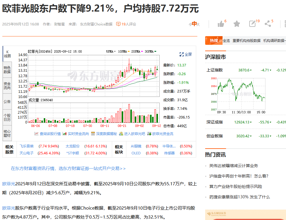Open comments bubble icon beside 19人评论
The image size is (286, 220).
pyautogui.click(x=118, y=24)
